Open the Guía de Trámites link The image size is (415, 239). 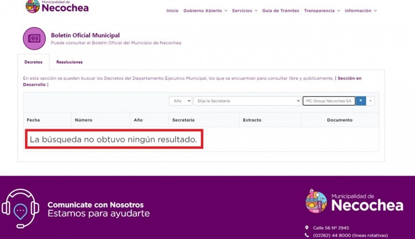coord(281,11)
